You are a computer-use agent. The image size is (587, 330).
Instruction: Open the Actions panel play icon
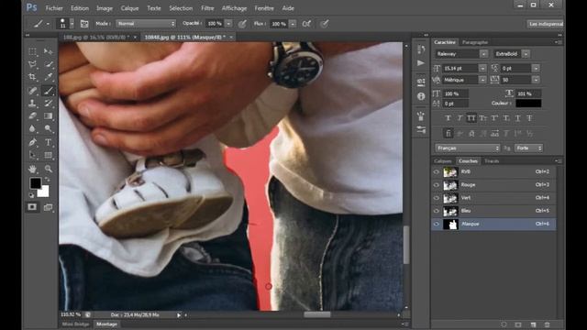coord(421,63)
